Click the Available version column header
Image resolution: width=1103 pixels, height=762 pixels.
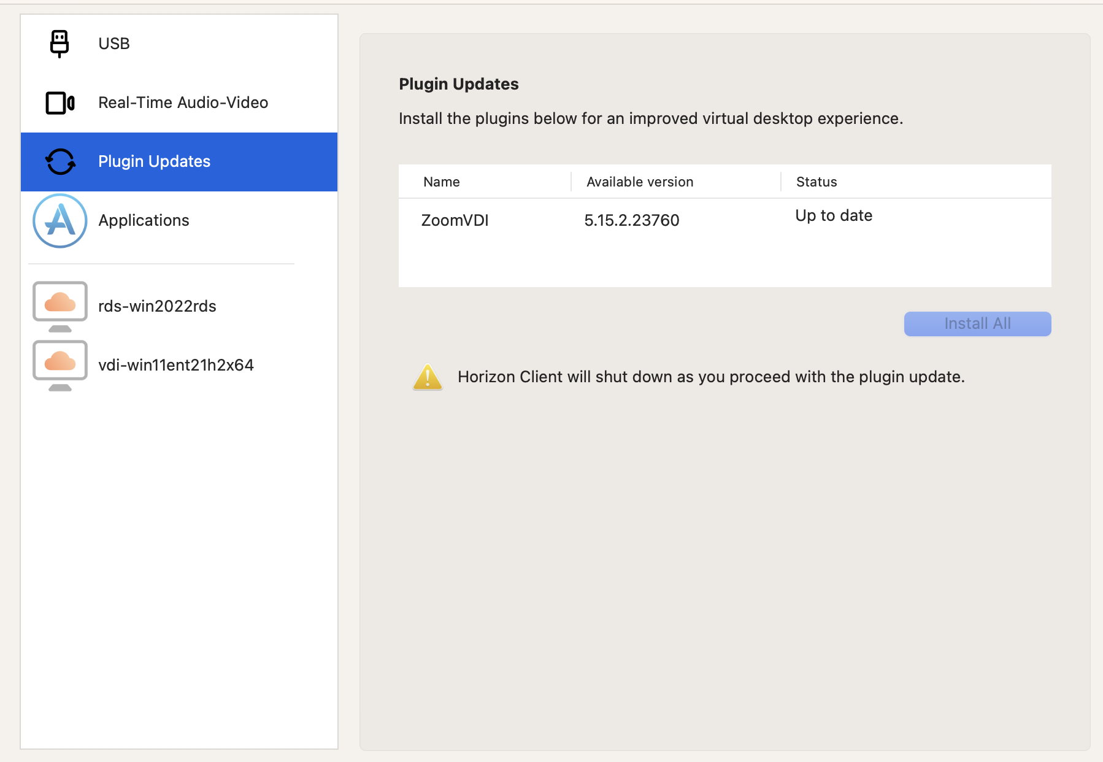(x=639, y=182)
